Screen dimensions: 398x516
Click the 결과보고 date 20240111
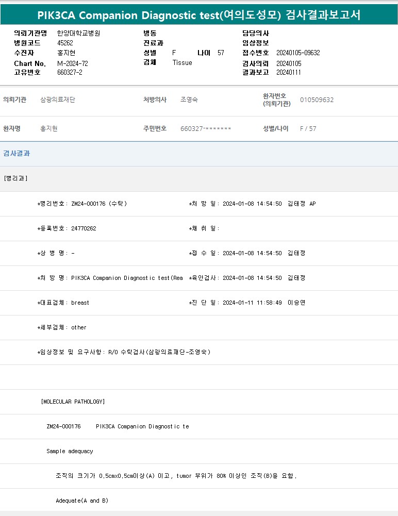click(288, 73)
